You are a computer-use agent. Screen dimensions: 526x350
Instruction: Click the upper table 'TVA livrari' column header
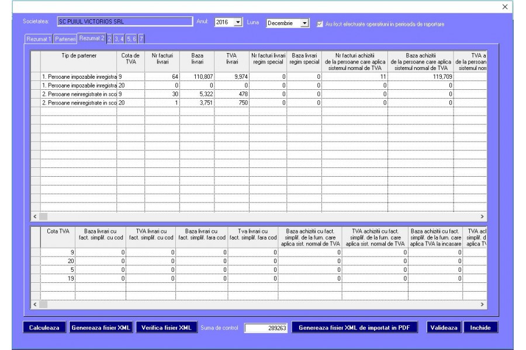(x=232, y=62)
